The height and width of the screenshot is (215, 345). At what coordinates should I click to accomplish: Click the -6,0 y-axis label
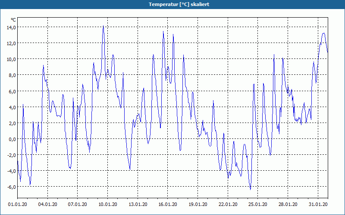click(12, 187)
